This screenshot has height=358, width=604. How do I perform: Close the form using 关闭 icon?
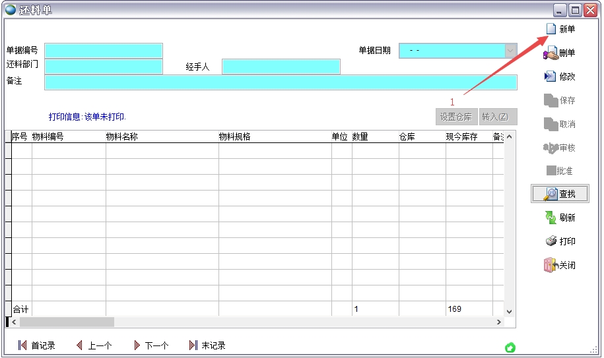coord(551,265)
